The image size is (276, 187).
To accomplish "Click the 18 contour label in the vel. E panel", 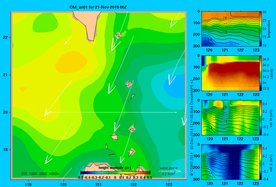I will [x=225, y=166].
